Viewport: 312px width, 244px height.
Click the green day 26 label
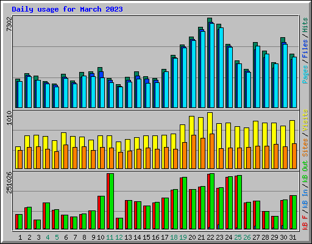(x=247, y=237)
